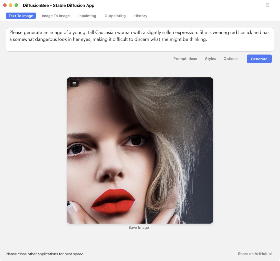View the generation History tab
280x261 pixels.
pos(141,16)
